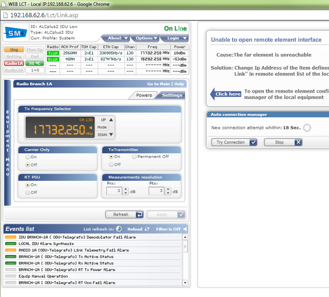Screen dimensions: 329x297
Task: Click the Tx1A green status indicator
Action: 53,53
